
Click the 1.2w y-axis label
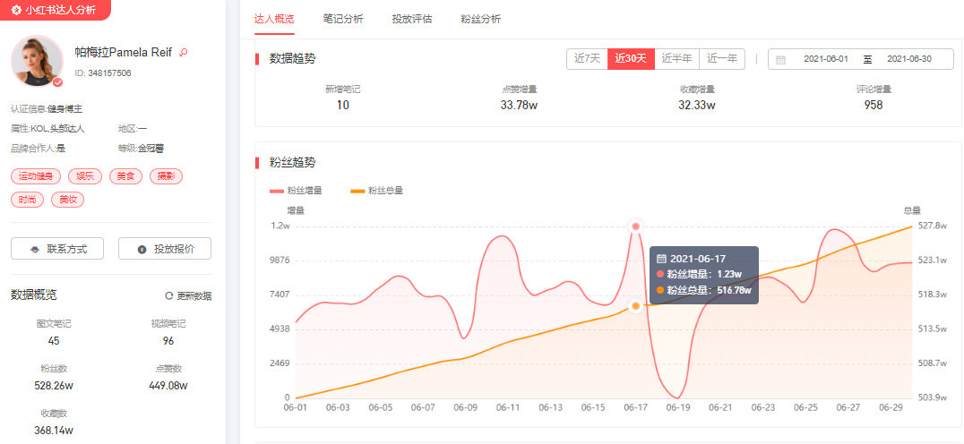click(281, 226)
